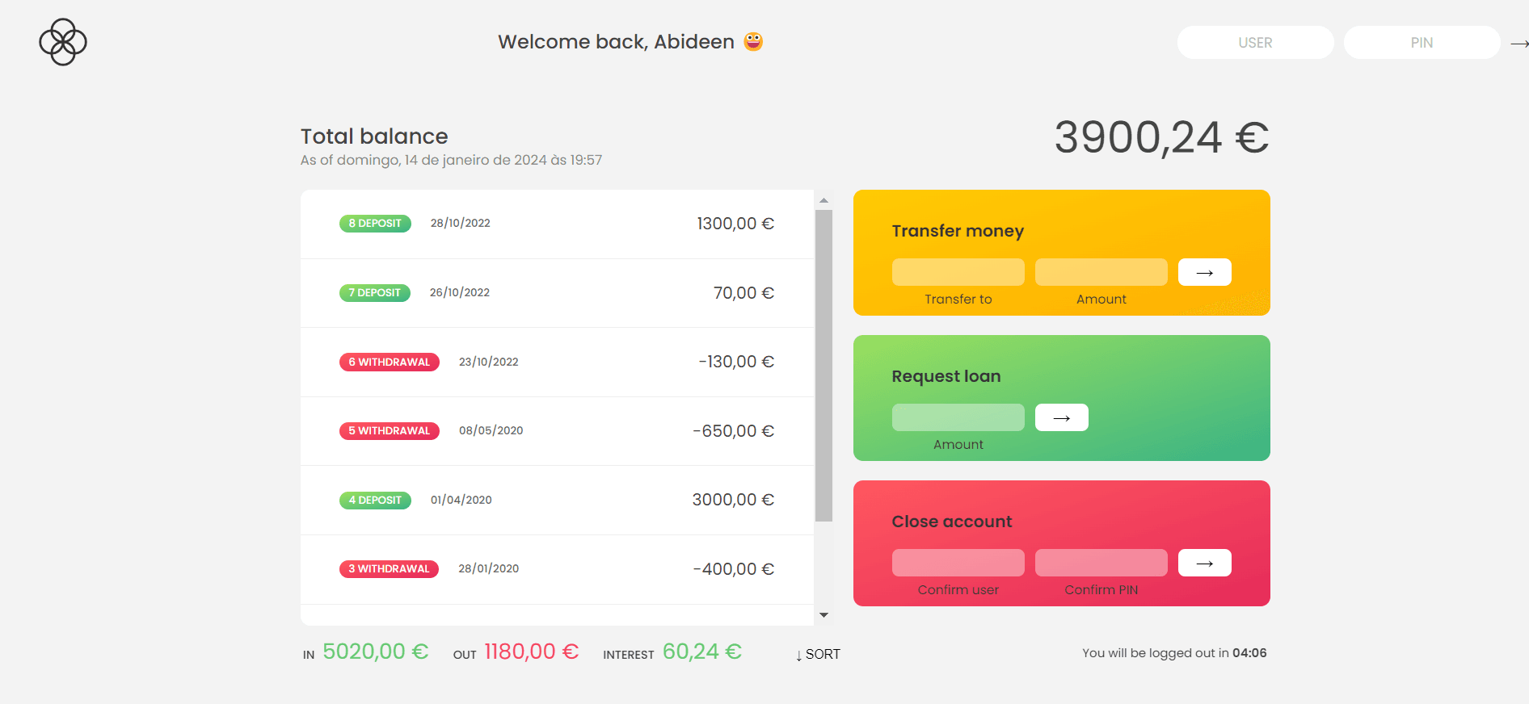The image size is (1529, 704).
Task: Click the smiley emoji after Abideen
Action: [753, 41]
